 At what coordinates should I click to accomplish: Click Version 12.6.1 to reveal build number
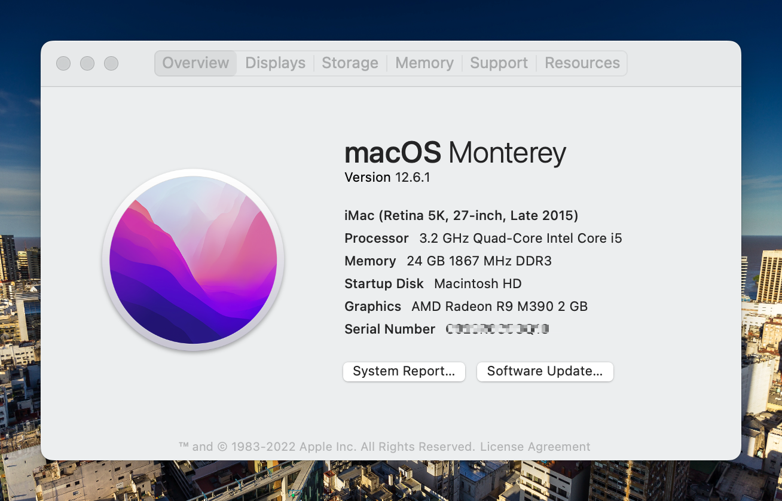click(387, 178)
